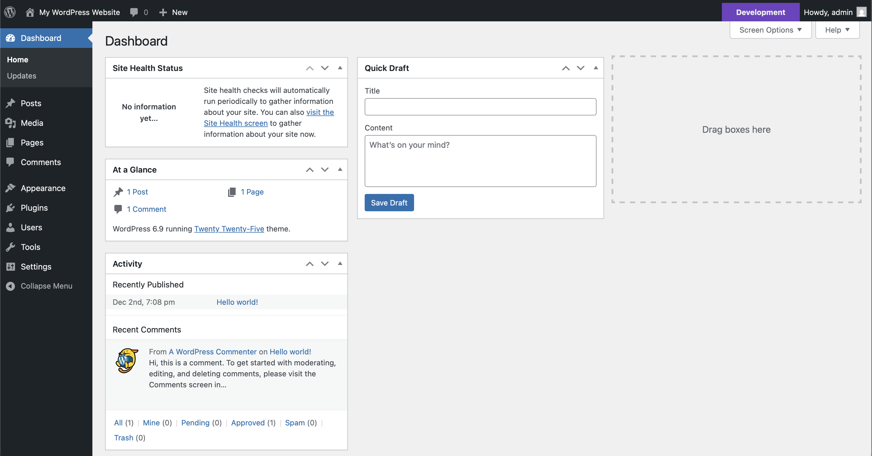Click the home icon beside the site name
872x456 pixels.
coord(30,12)
